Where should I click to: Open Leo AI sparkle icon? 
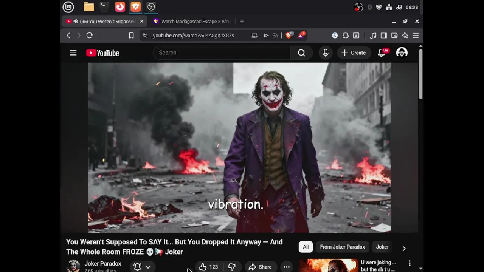405,36
